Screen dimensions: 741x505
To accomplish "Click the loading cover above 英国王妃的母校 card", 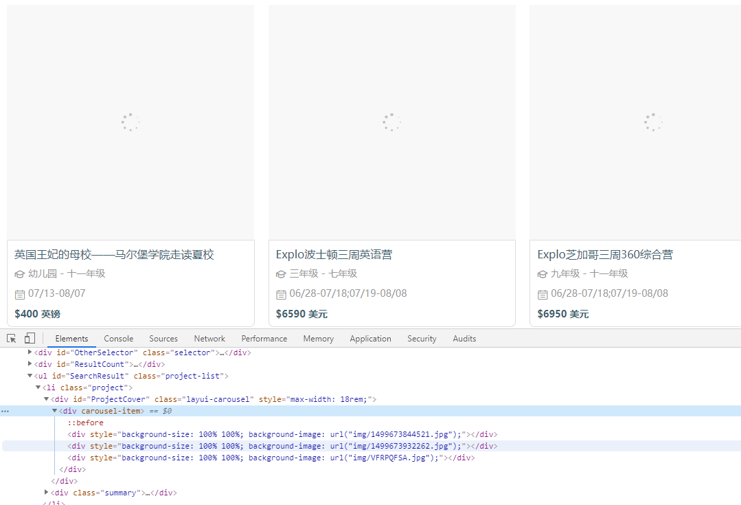I will (x=130, y=122).
